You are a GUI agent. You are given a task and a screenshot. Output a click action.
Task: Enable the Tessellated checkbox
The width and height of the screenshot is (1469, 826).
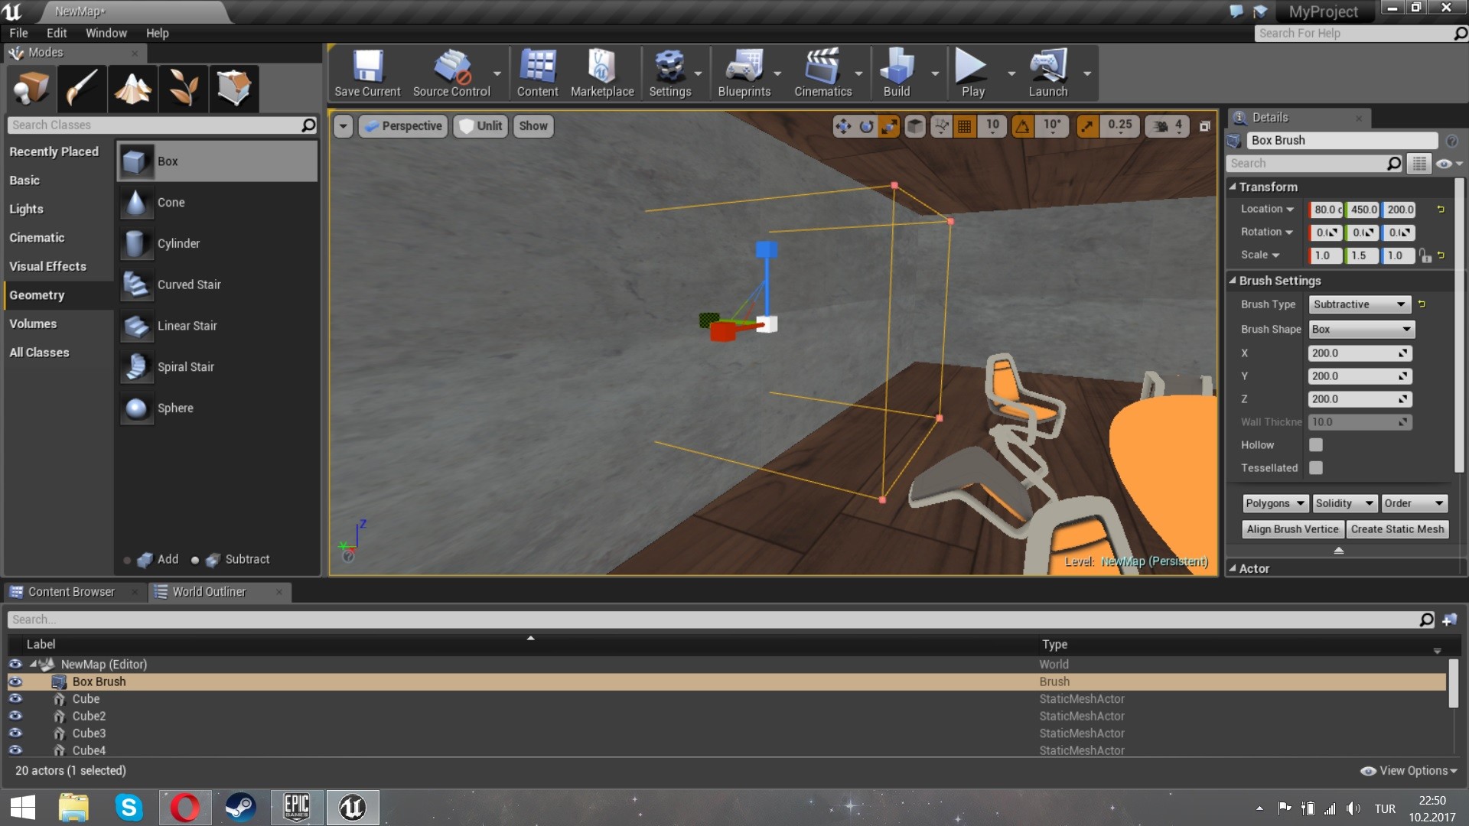1316,468
